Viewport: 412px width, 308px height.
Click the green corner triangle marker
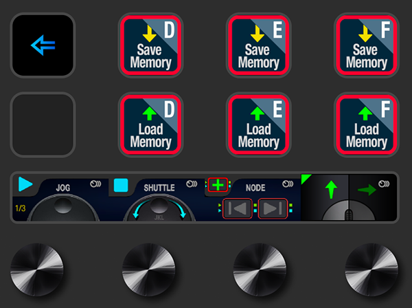coord(306,178)
